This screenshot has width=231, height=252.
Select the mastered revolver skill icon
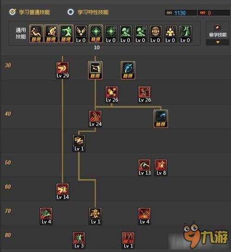point(128,70)
